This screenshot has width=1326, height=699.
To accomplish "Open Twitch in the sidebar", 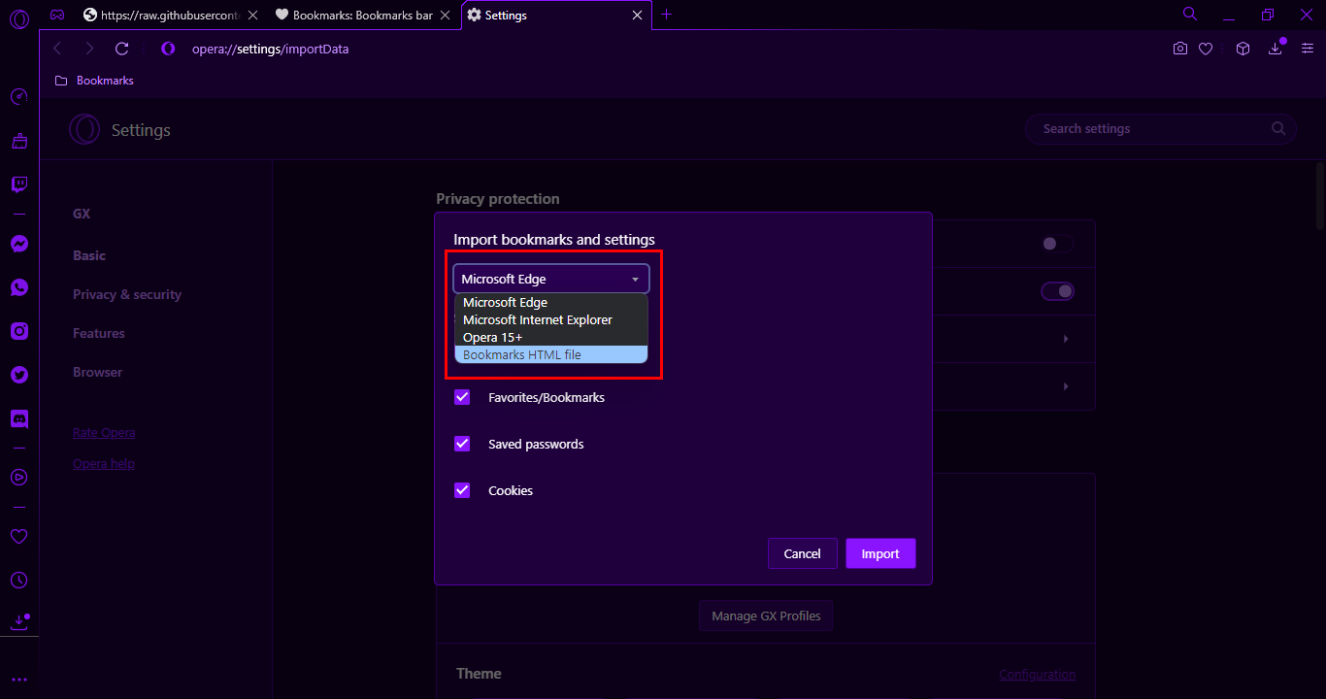I will 18,184.
